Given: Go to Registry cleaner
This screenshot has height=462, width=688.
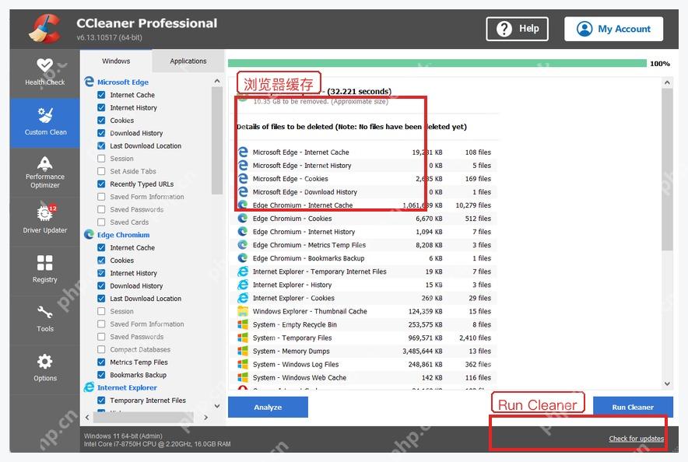Looking at the screenshot, I should [45, 270].
